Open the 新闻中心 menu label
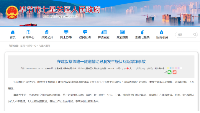The width and height of the screenshot is (200, 113). pyautogui.click(x=28, y=37)
